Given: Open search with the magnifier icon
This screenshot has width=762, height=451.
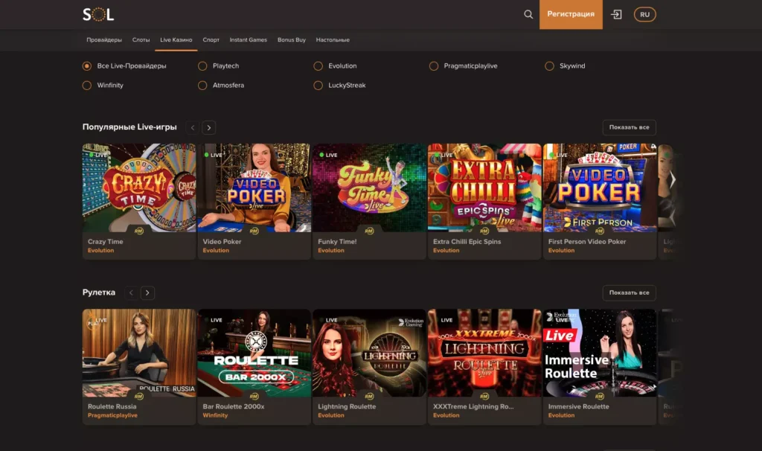Looking at the screenshot, I should pyautogui.click(x=528, y=14).
